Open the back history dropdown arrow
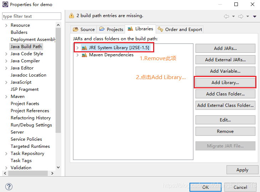 point(233,16)
